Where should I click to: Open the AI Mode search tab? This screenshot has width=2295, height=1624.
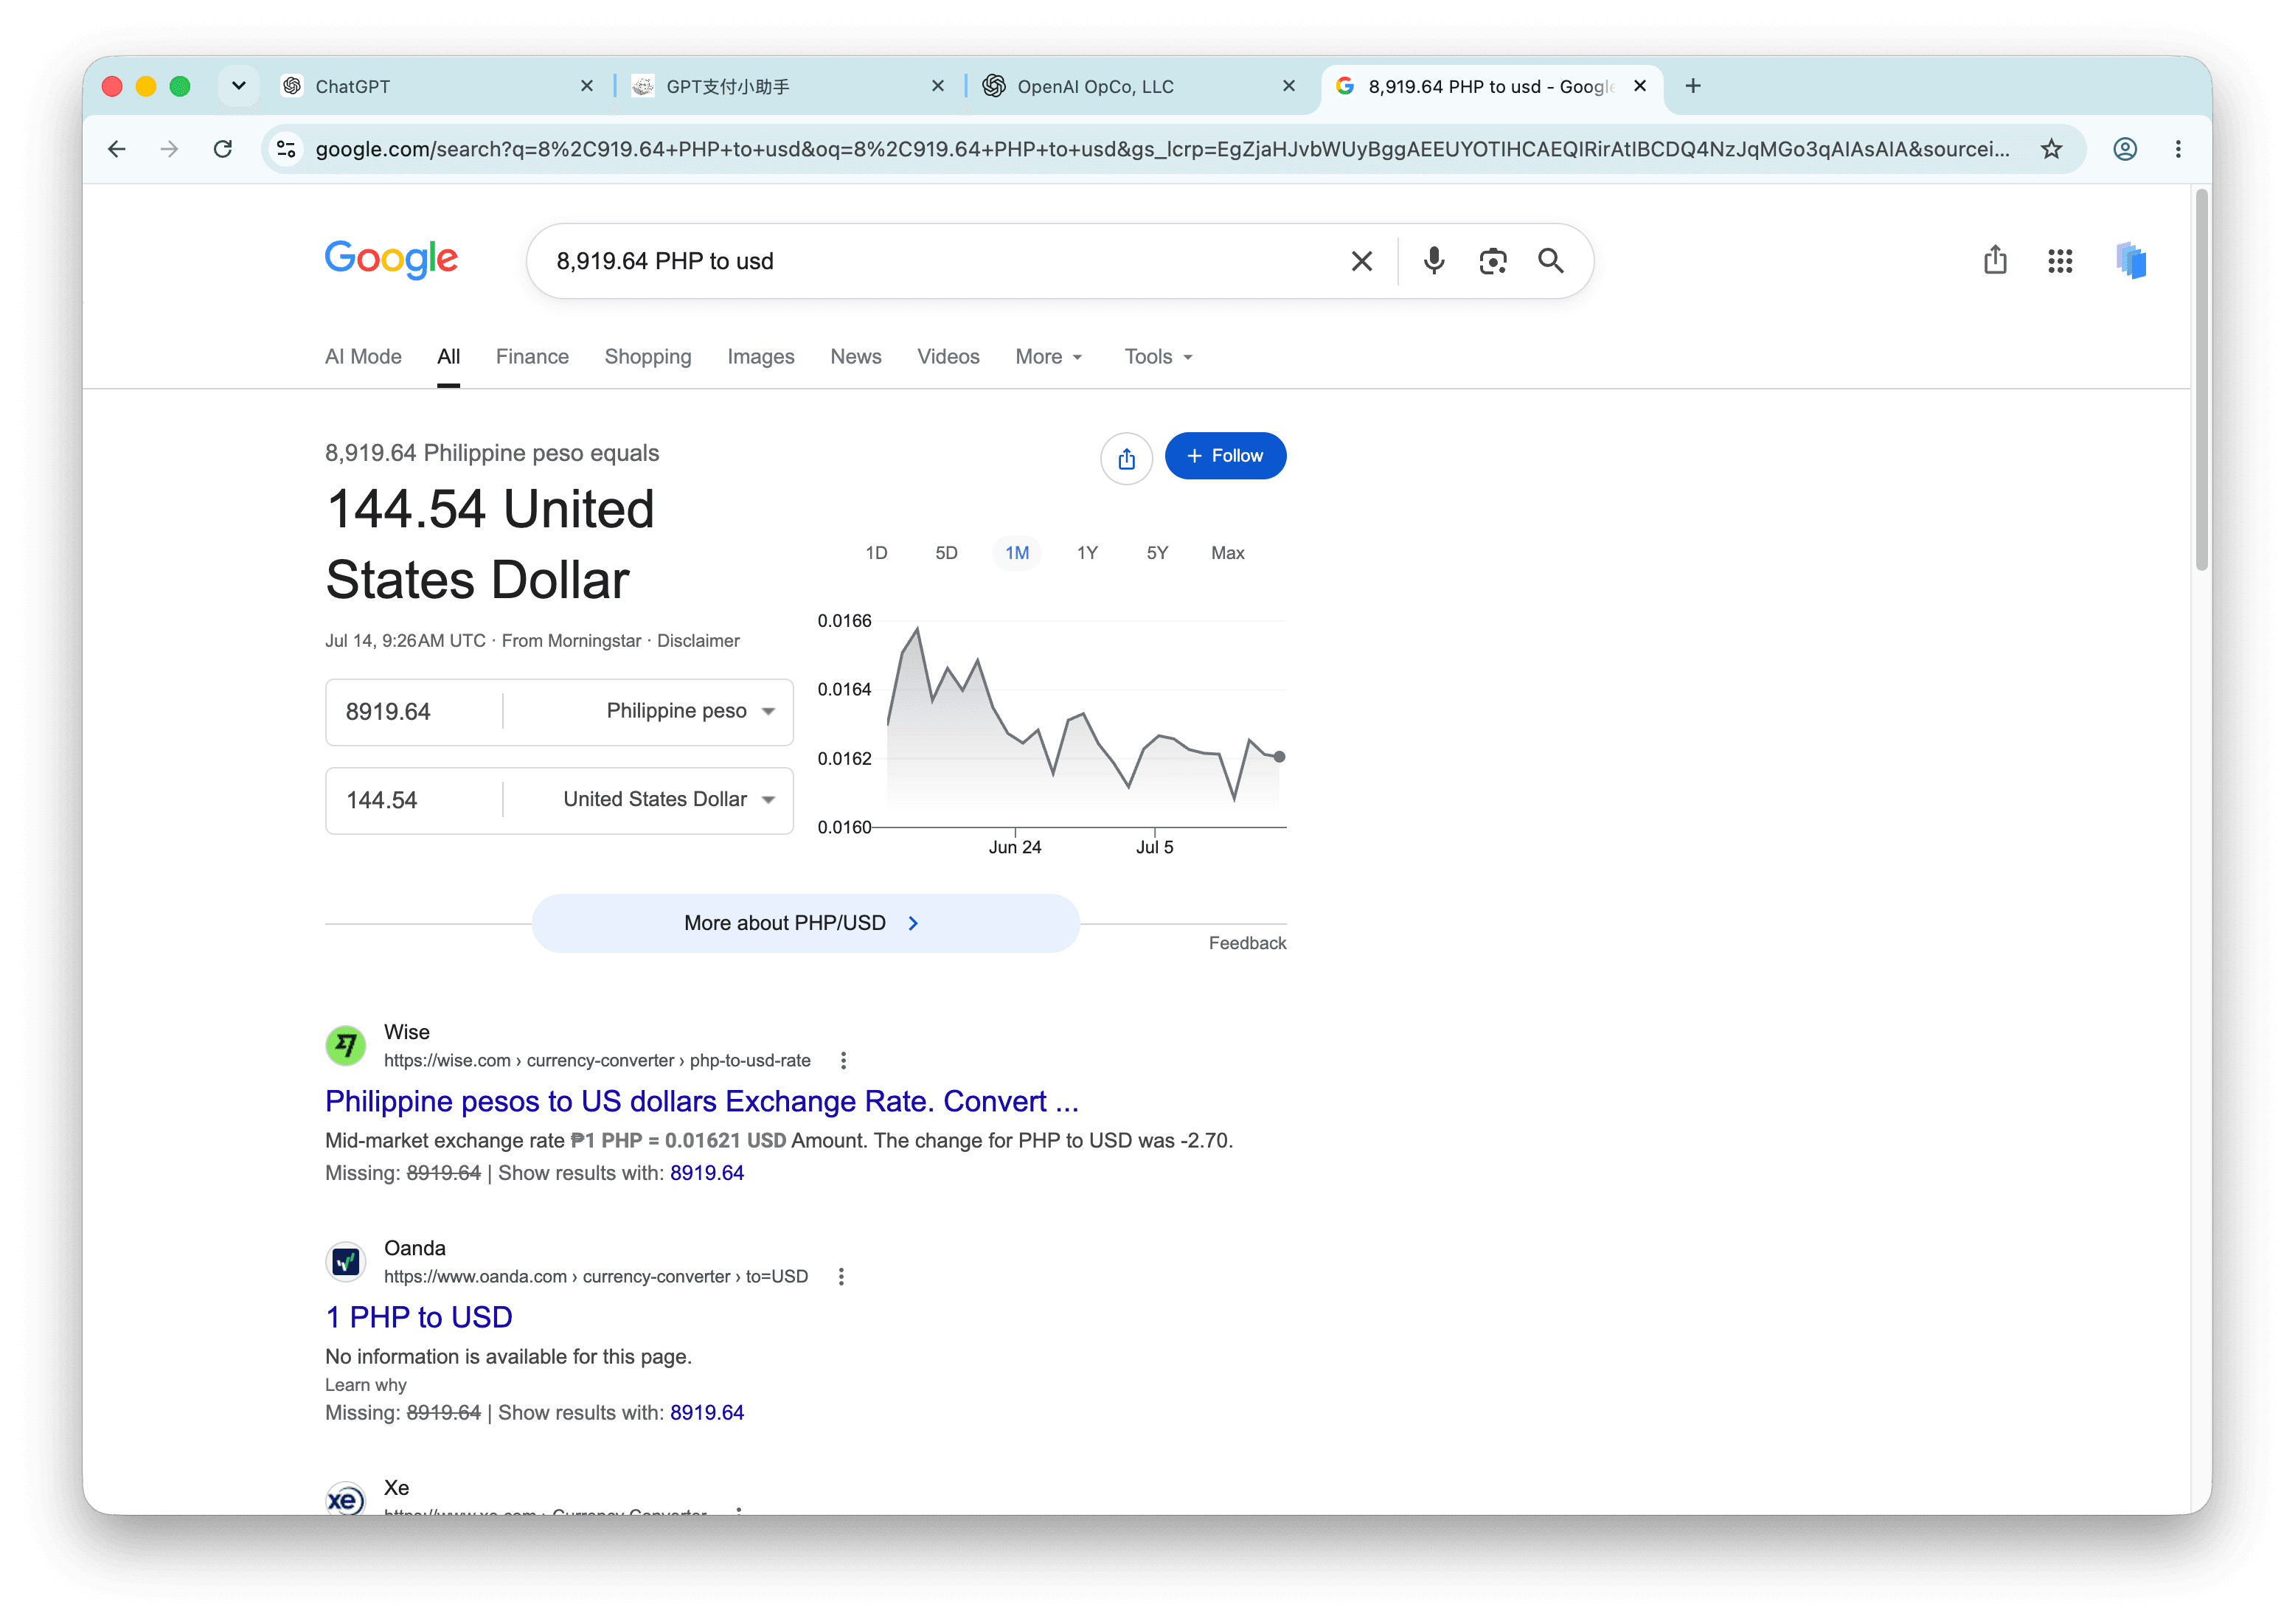(x=363, y=357)
